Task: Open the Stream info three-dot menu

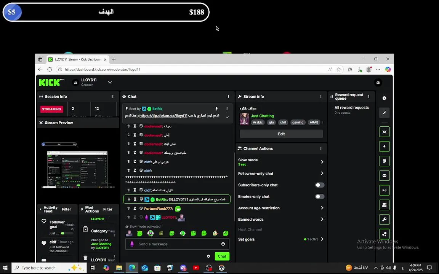Action: point(321,96)
